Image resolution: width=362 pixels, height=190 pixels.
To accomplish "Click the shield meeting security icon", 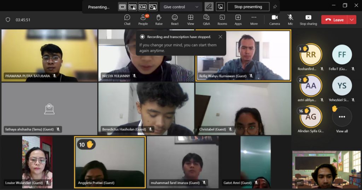I will (8, 20).
